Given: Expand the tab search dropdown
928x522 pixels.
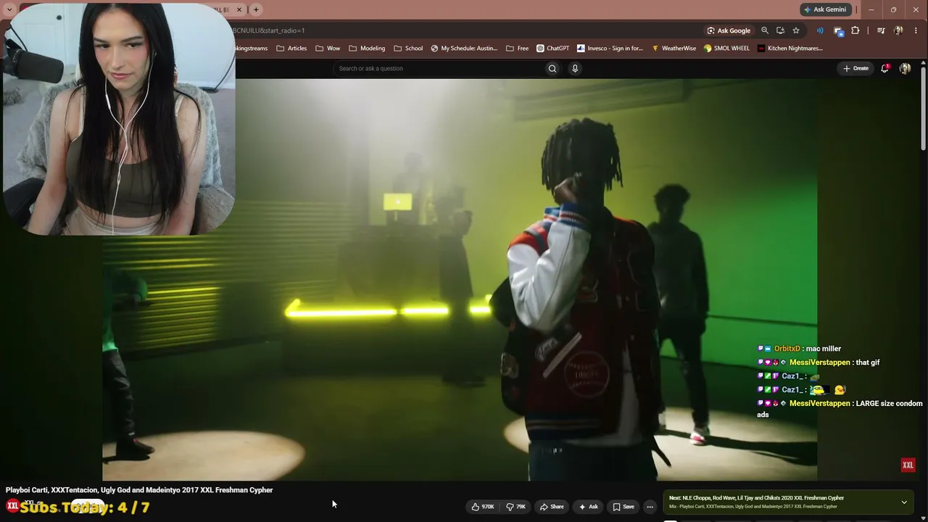Looking at the screenshot, I should (9, 9).
